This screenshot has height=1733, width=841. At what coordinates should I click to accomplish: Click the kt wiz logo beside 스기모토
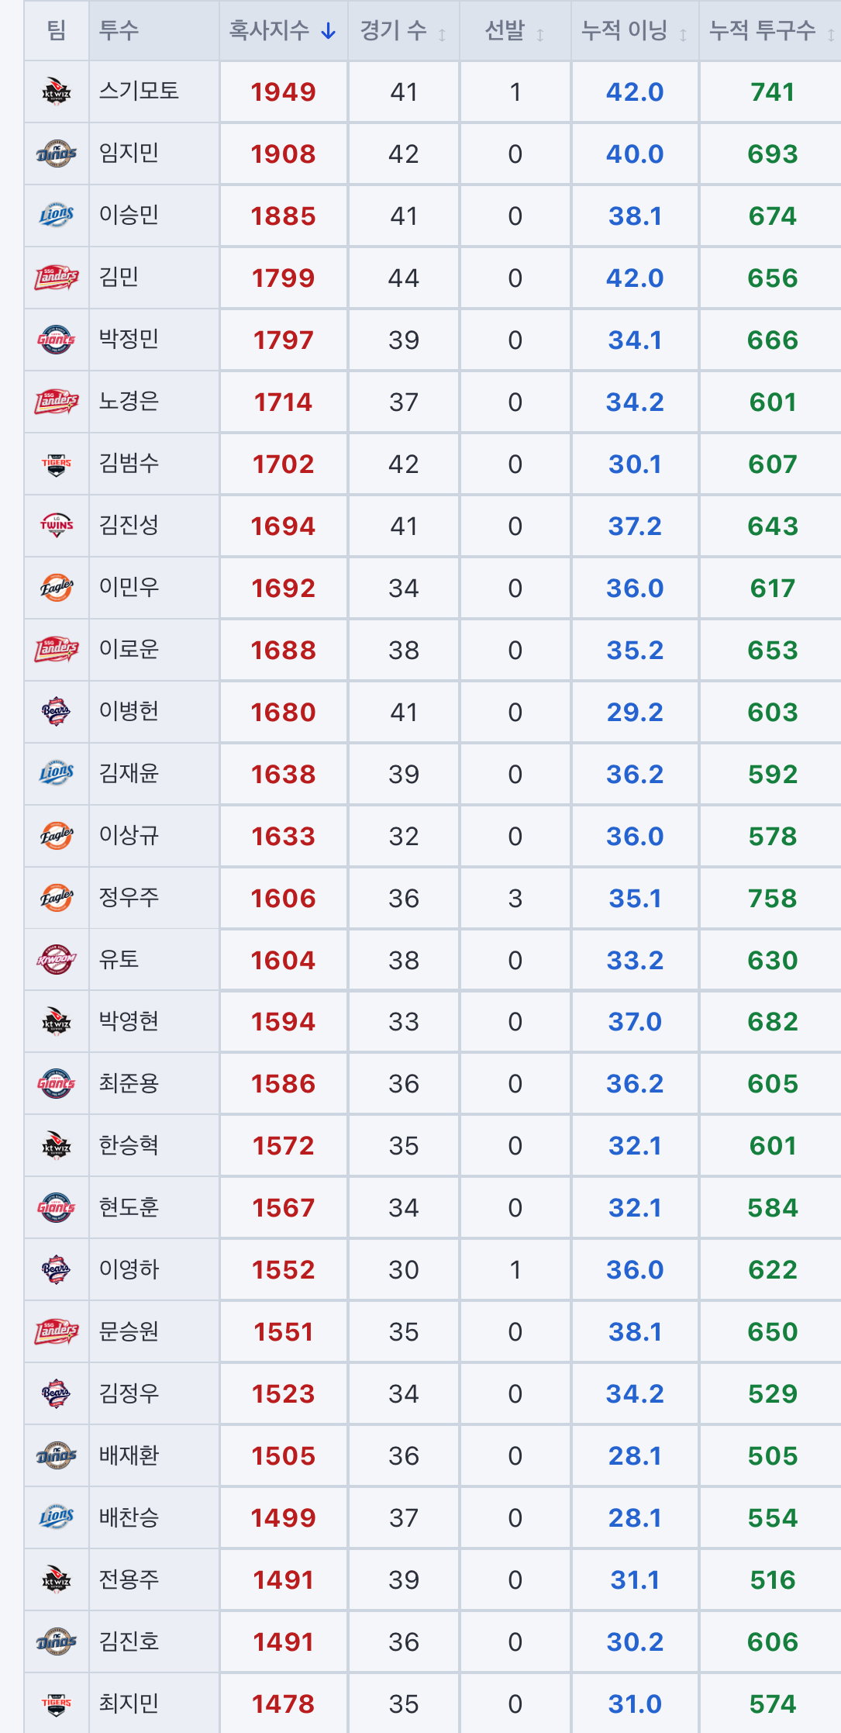click(x=56, y=91)
